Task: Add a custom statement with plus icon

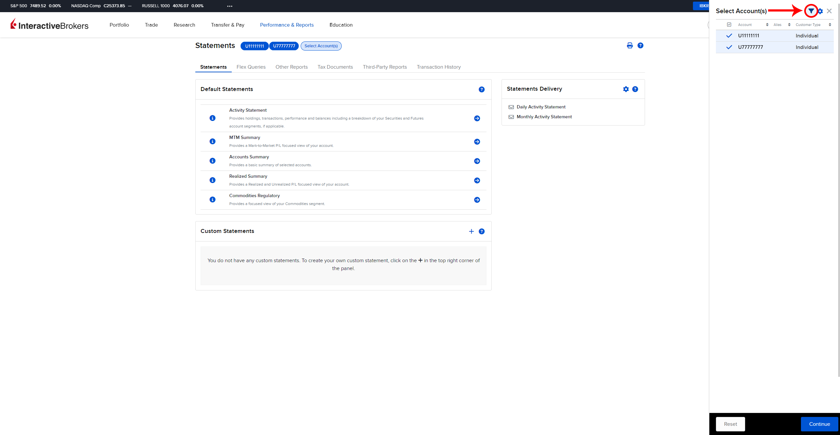Action: click(471, 231)
